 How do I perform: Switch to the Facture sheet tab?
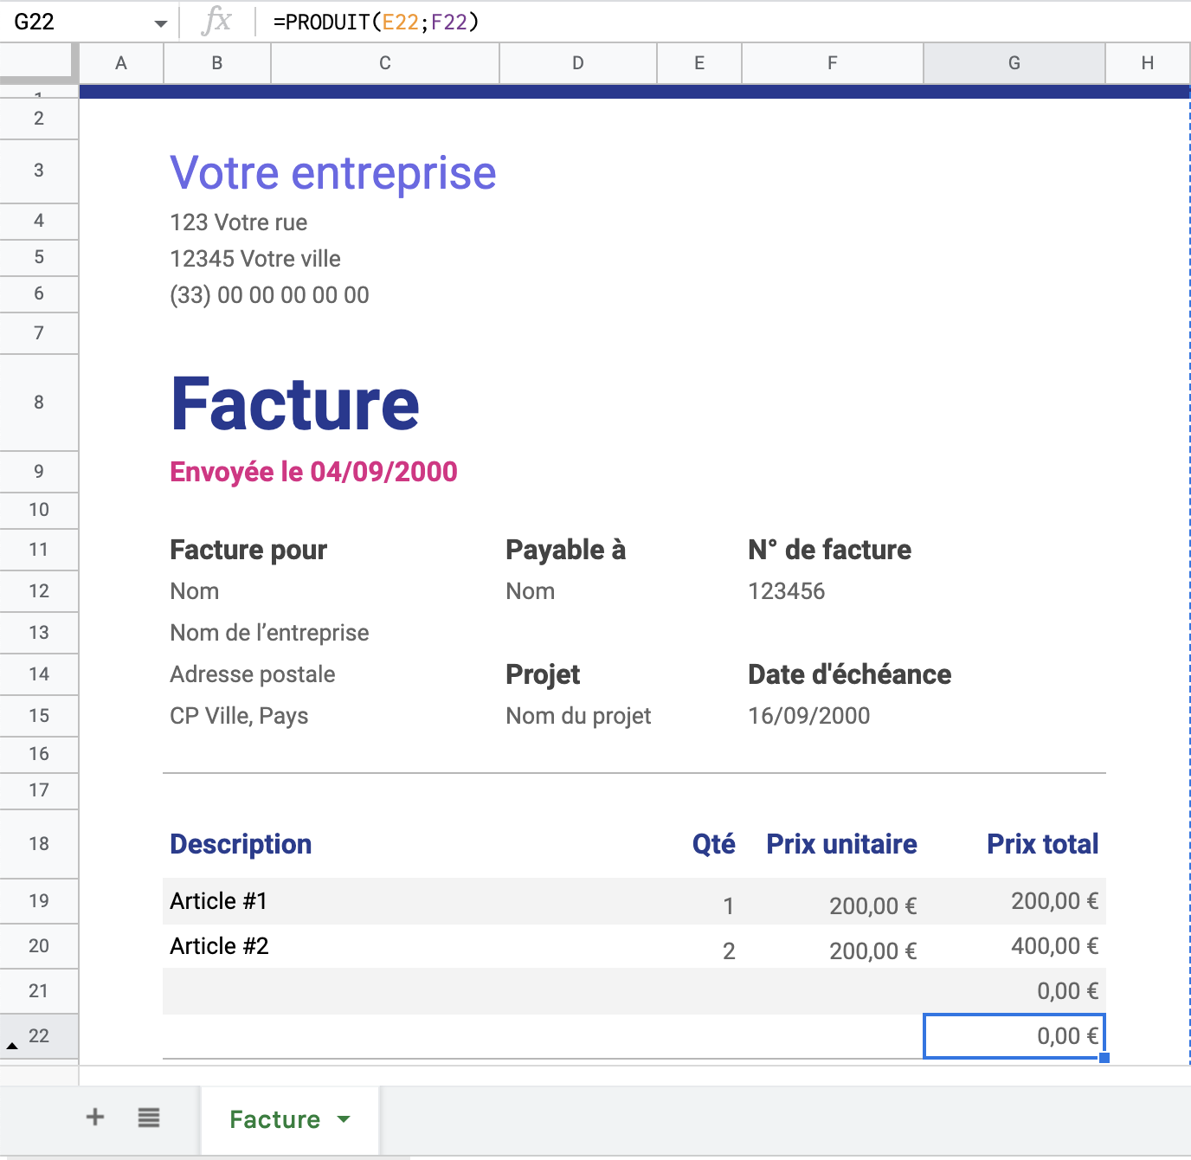click(274, 1119)
